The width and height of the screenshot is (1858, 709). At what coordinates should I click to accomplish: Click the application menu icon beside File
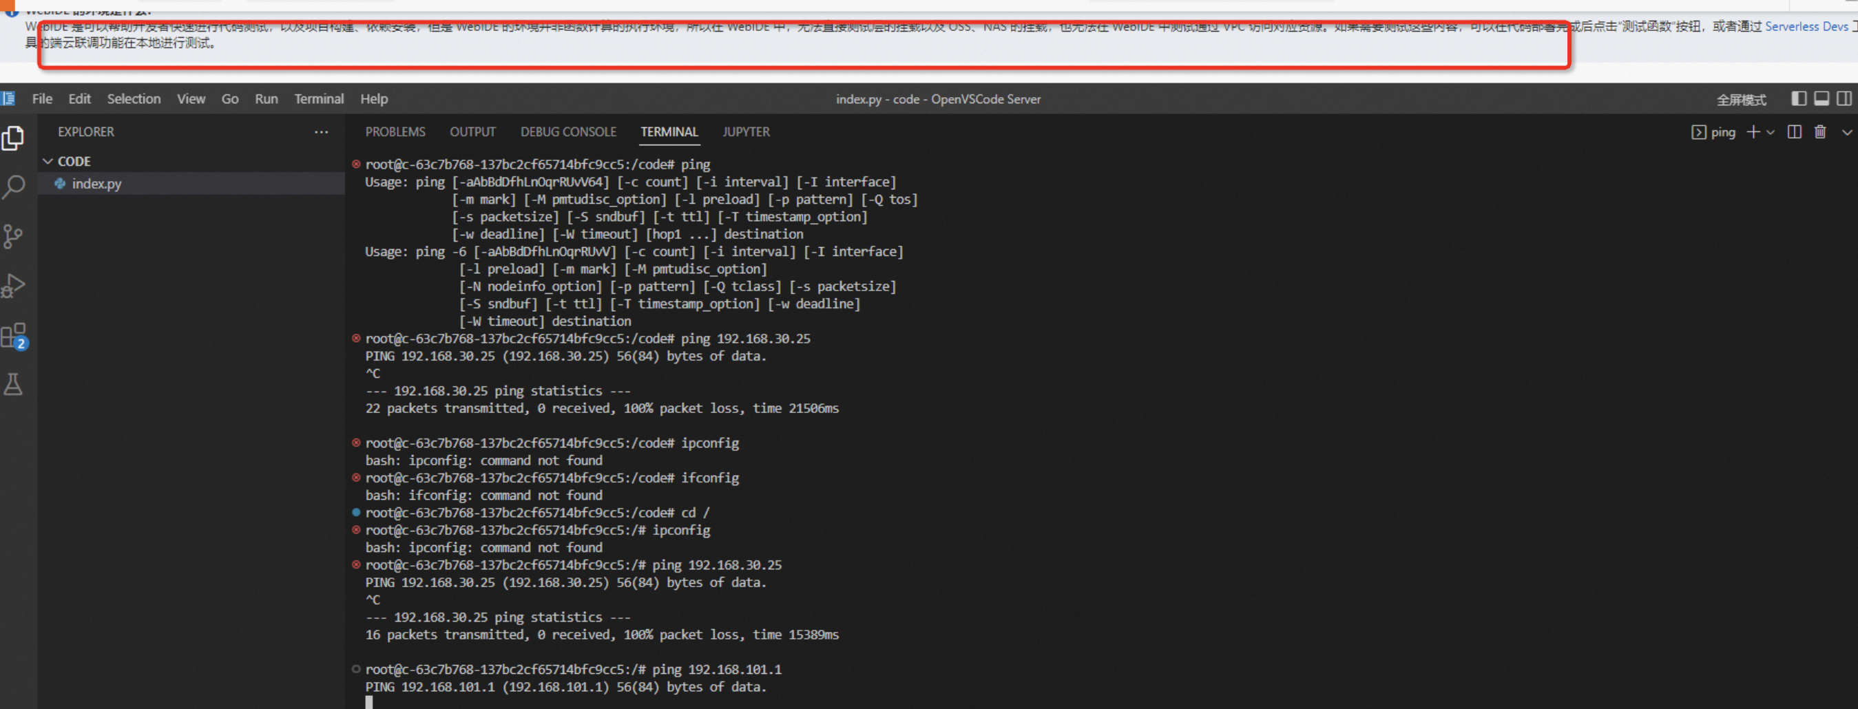pyautogui.click(x=9, y=99)
